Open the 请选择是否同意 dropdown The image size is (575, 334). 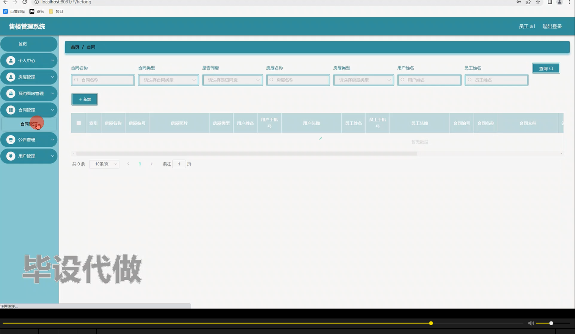233,80
